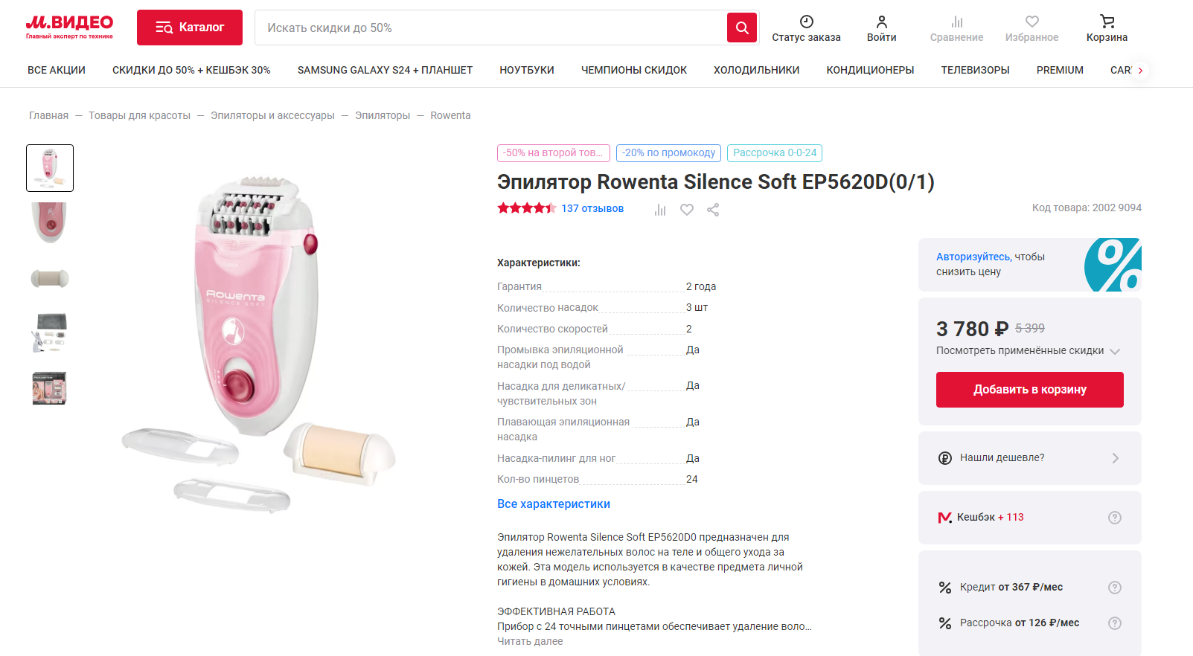
Task: Click the Войти user icon
Action: pos(881,22)
